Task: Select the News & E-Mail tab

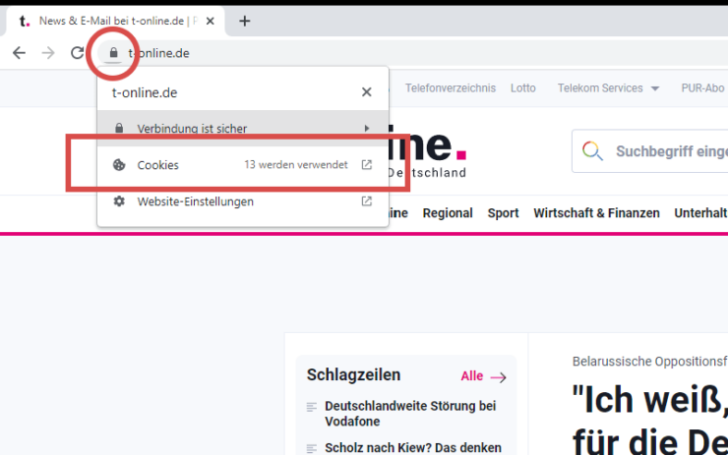Action: coord(115,21)
